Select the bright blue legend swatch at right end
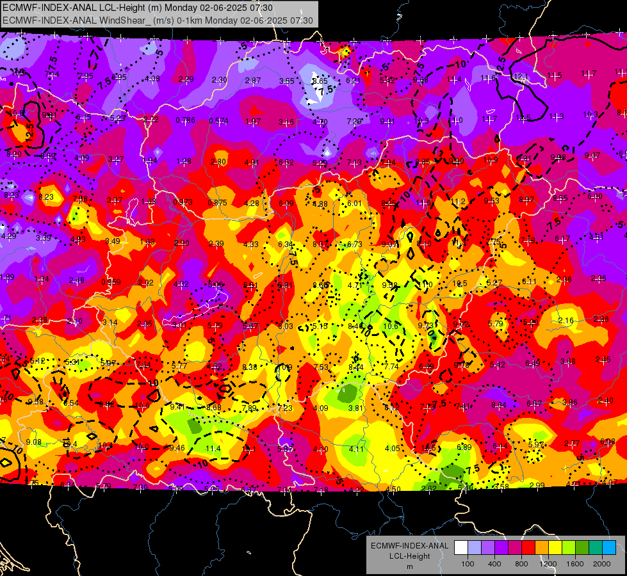The width and height of the screenshot is (627, 576). [x=609, y=548]
